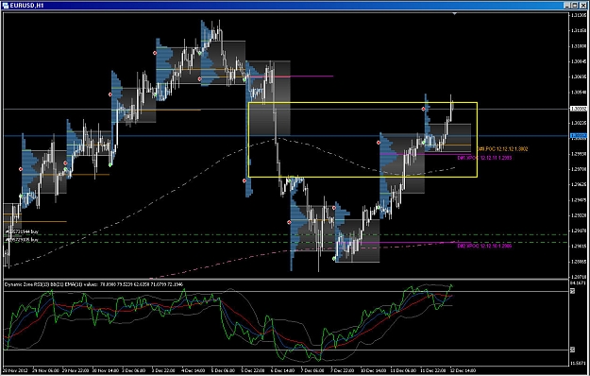
Task: Minimize the EURUSD,H1 chart window
Action: (x=567, y=6)
